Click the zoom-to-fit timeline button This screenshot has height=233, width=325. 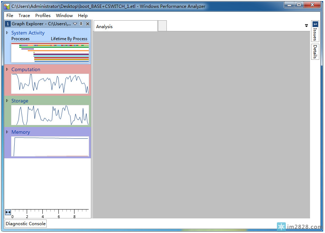coord(8,212)
